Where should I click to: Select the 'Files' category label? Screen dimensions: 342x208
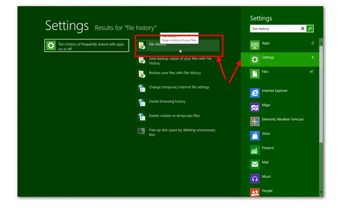[x=265, y=72]
